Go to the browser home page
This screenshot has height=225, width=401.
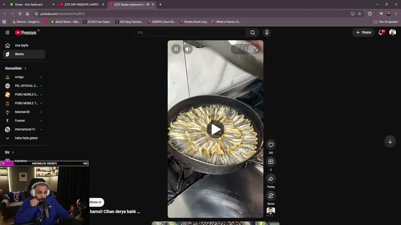pyautogui.click(x=27, y=14)
